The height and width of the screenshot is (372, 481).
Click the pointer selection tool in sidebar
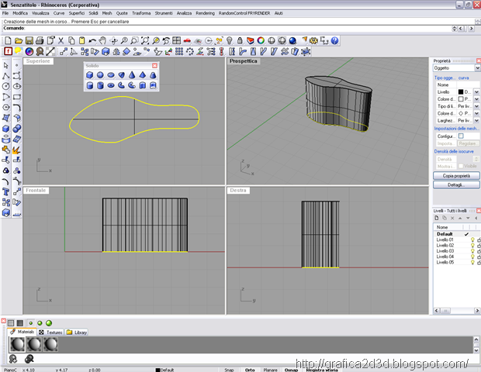click(x=6, y=65)
